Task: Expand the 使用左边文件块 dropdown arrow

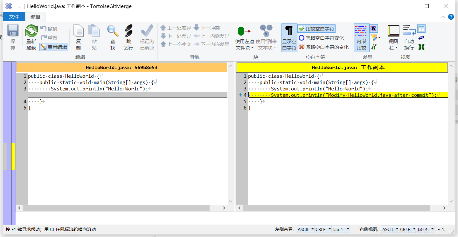Action: pyautogui.click(x=252, y=48)
